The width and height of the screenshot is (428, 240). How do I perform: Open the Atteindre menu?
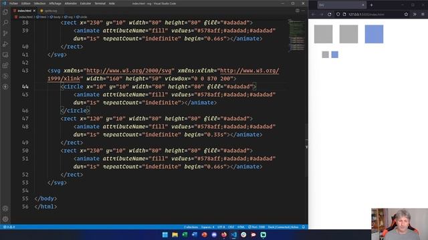tap(71, 3)
